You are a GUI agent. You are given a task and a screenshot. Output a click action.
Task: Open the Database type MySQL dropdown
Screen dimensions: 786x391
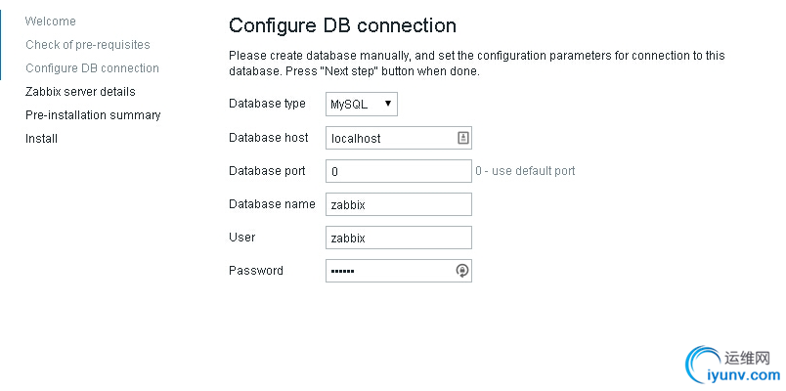click(361, 105)
